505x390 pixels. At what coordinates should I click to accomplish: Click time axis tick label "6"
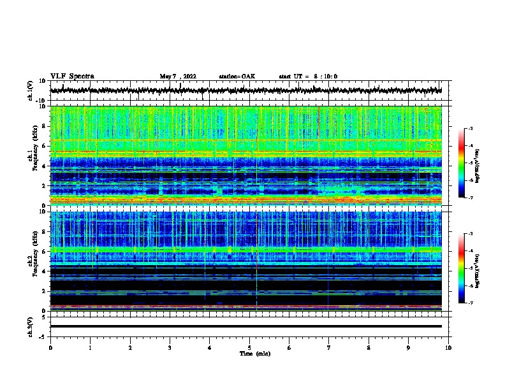click(x=289, y=348)
